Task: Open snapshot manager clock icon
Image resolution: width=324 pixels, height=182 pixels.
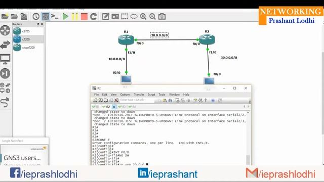Action: (36, 17)
